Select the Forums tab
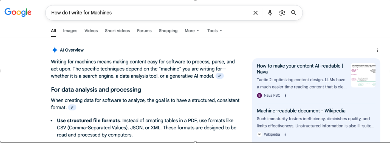The image size is (390, 143). click(144, 31)
